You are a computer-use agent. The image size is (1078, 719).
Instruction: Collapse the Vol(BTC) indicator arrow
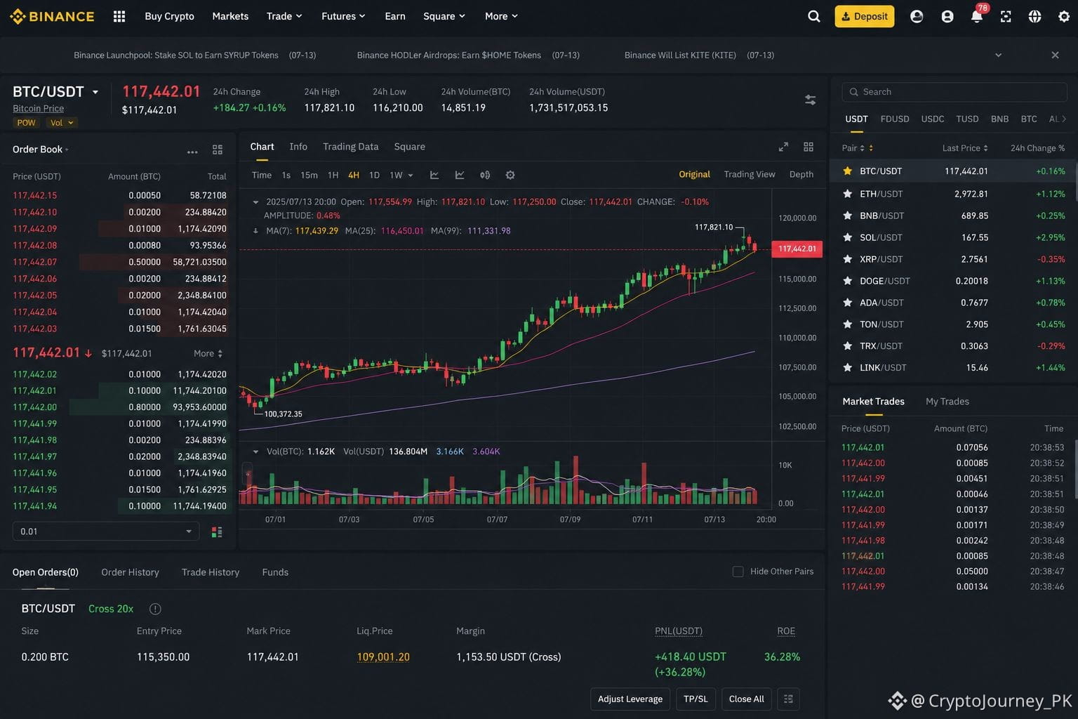click(x=255, y=451)
